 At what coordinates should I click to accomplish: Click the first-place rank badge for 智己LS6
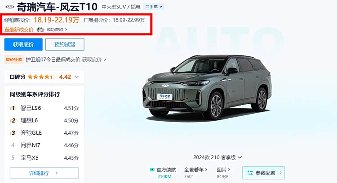(13, 108)
